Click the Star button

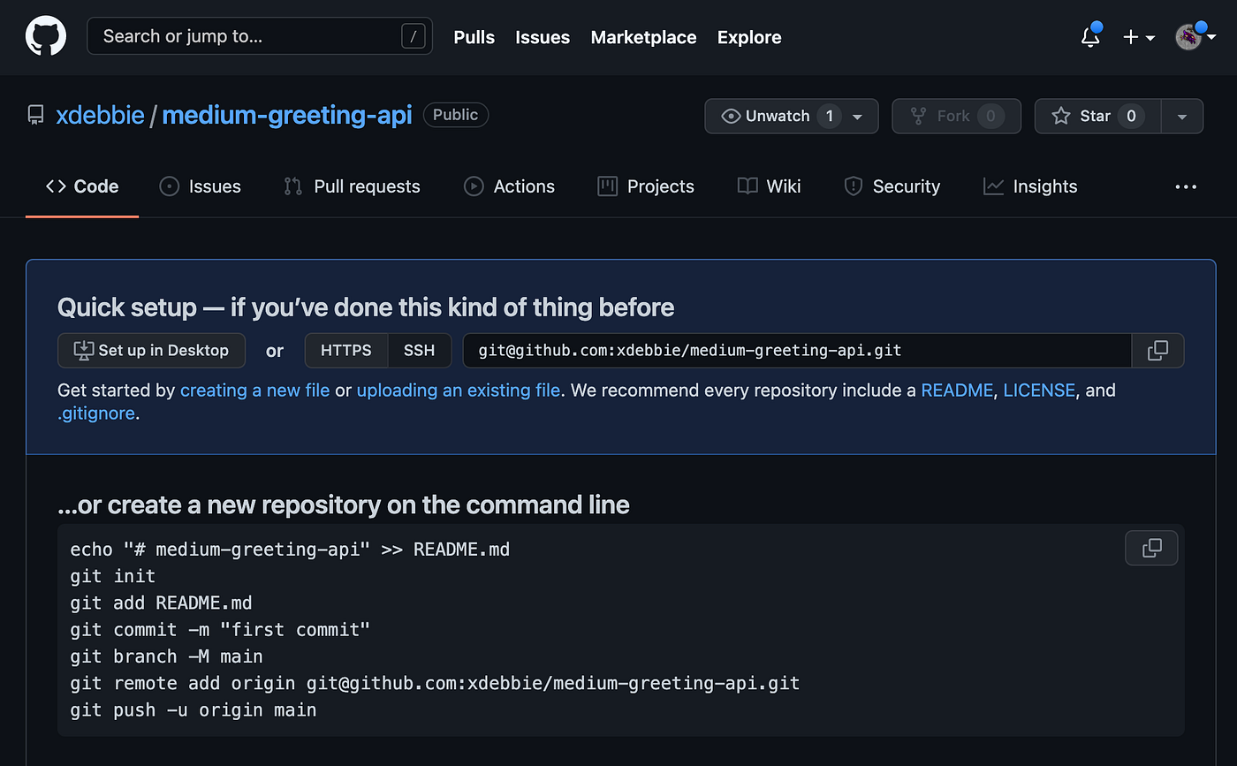click(x=1094, y=116)
